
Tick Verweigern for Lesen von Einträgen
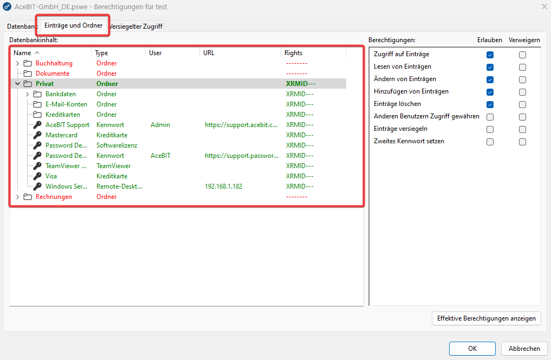[522, 68]
